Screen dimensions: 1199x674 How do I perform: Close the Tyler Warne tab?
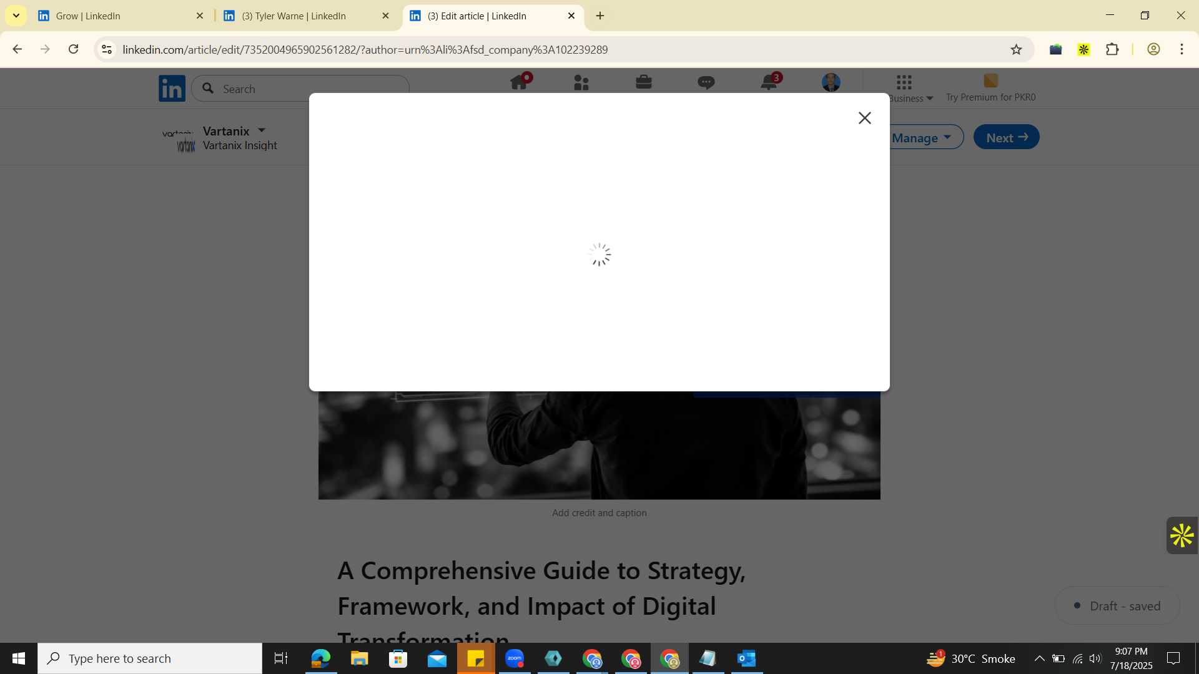[x=385, y=16]
